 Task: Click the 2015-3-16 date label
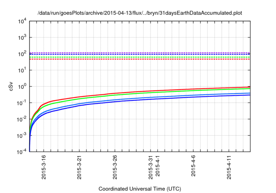44,167
